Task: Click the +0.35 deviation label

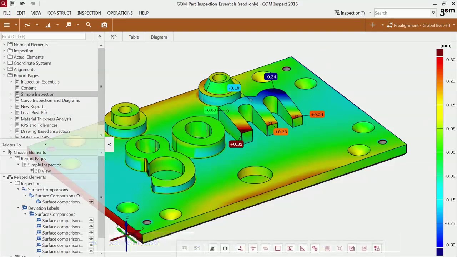Action: [x=236, y=144]
